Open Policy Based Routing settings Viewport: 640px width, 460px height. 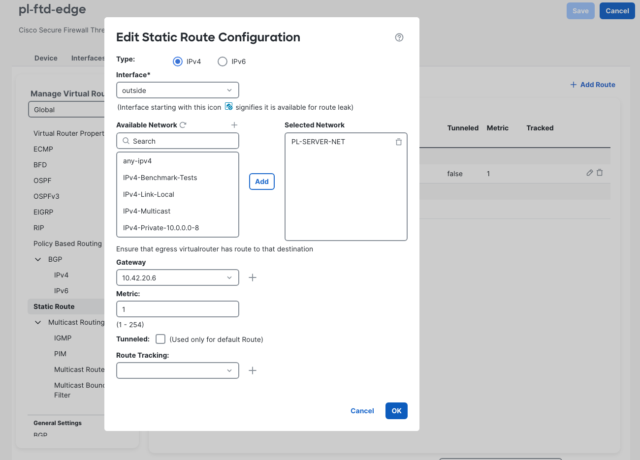(68, 244)
